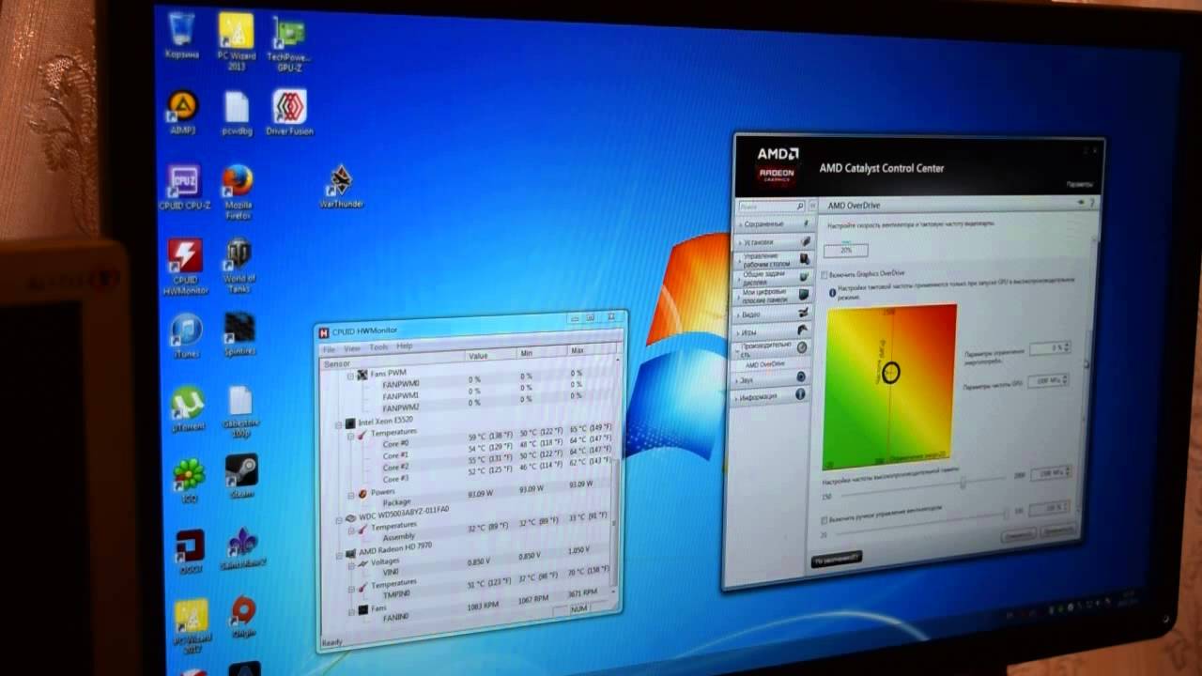Click the Сбросить button in Catalyst
1202x676 pixels.
1018,534
